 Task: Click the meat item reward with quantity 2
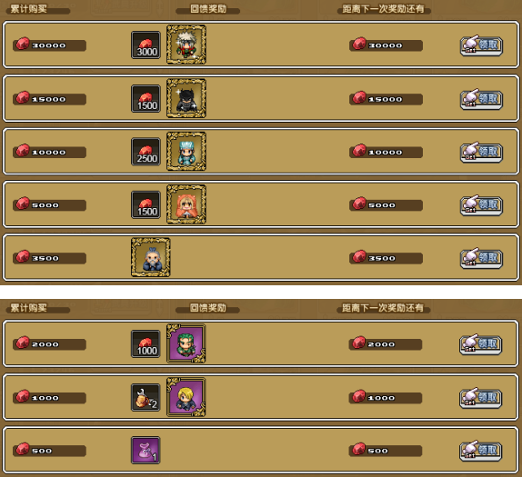coord(146,398)
